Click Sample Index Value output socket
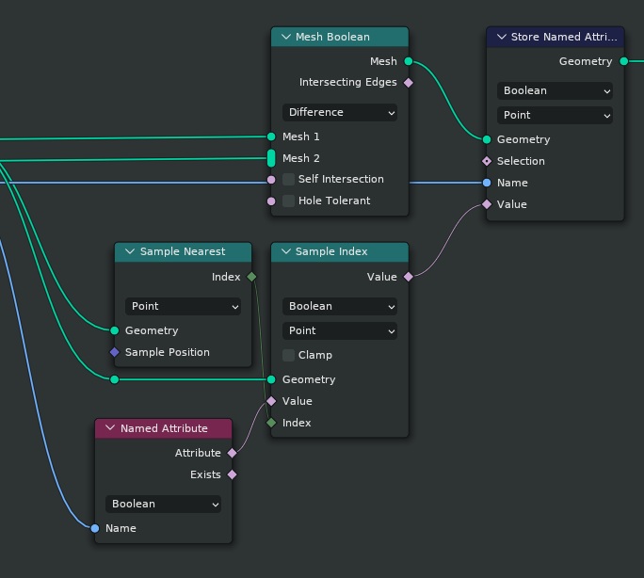Screen dimensions: 644x578 (409, 277)
